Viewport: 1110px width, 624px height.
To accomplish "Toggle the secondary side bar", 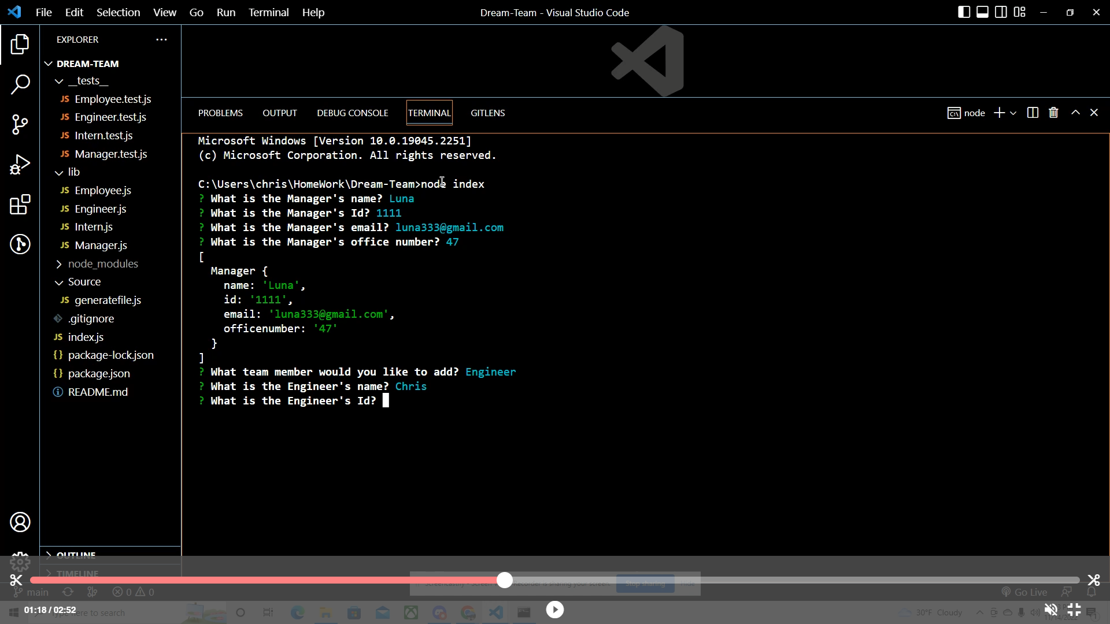I will [1001, 12].
